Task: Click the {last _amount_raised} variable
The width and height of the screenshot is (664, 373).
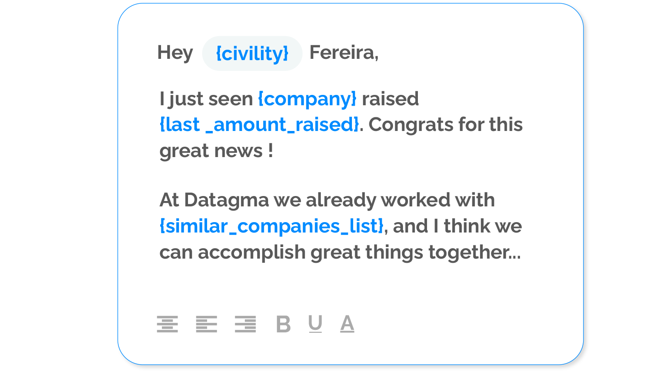Action: click(259, 125)
